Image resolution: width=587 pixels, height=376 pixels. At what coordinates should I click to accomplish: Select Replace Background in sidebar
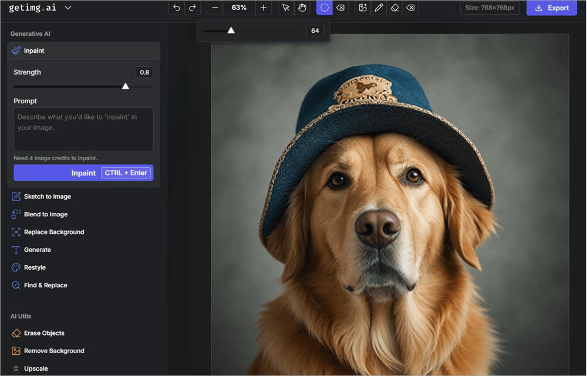[53, 232]
